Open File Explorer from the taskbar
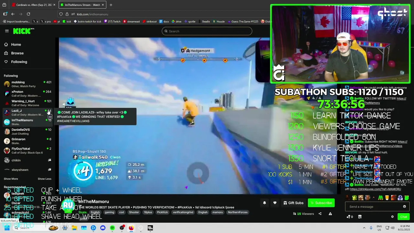414x233 pixels. pos(74,228)
